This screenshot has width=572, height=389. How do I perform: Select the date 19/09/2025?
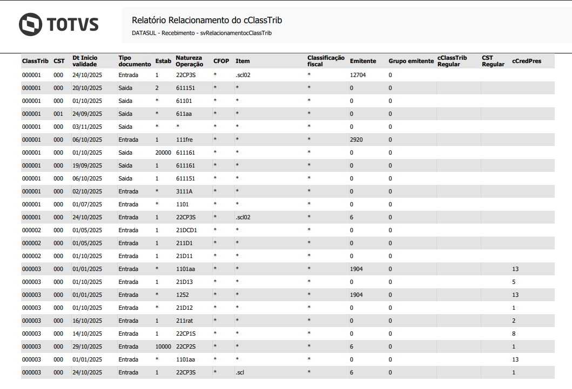tap(87, 165)
